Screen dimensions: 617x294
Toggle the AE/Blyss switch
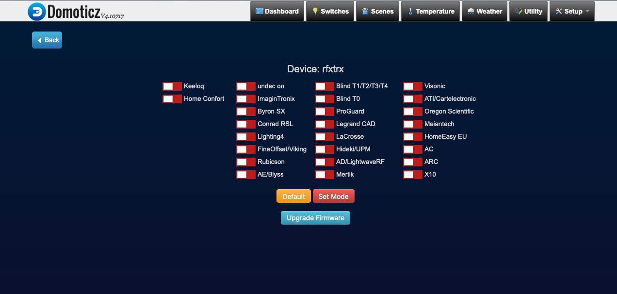pyautogui.click(x=246, y=175)
